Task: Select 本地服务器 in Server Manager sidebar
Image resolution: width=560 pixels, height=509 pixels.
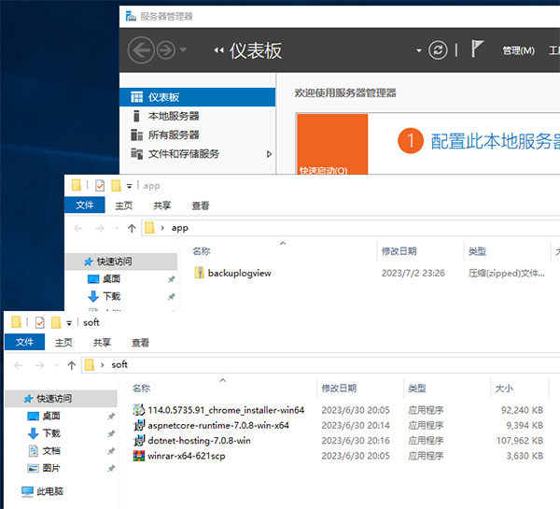Action: pyautogui.click(x=174, y=116)
